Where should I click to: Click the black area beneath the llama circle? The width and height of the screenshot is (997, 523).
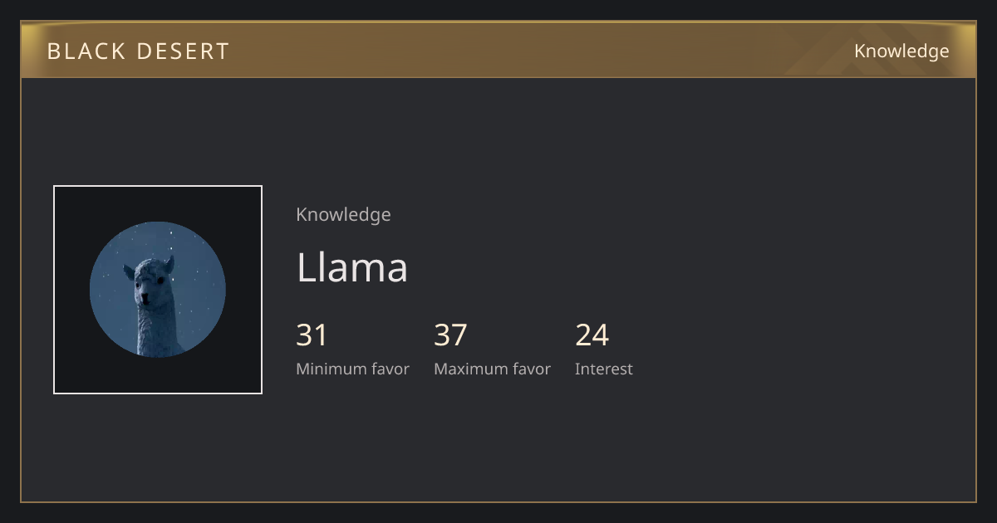click(x=158, y=375)
